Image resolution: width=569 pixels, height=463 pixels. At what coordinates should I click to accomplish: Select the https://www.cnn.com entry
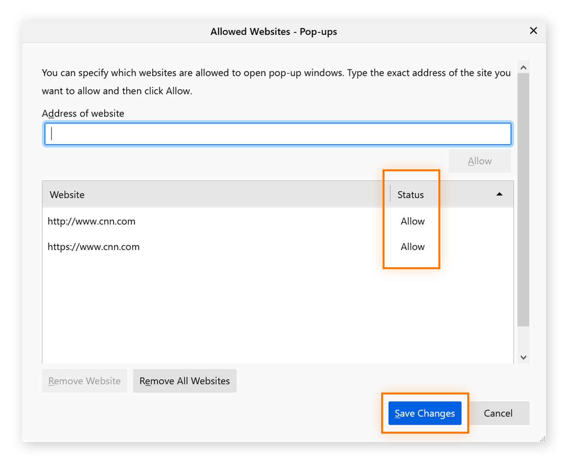click(93, 247)
